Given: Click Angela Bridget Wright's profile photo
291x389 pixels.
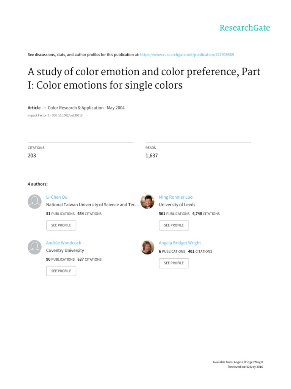Looking at the screenshot, I should click(x=147, y=247).
